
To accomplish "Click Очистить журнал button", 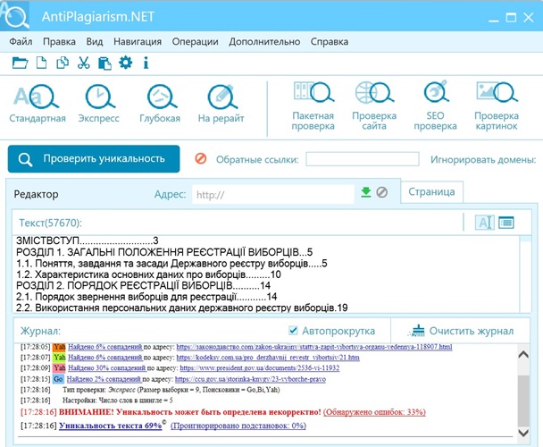I will point(461,331).
